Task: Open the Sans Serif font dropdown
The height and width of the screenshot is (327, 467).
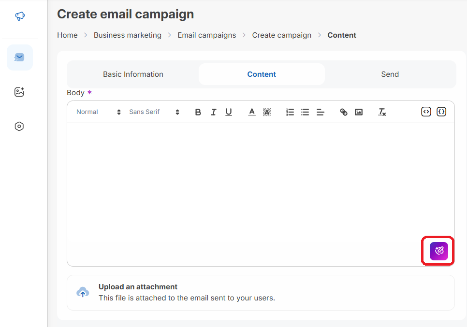Action: [x=154, y=112]
